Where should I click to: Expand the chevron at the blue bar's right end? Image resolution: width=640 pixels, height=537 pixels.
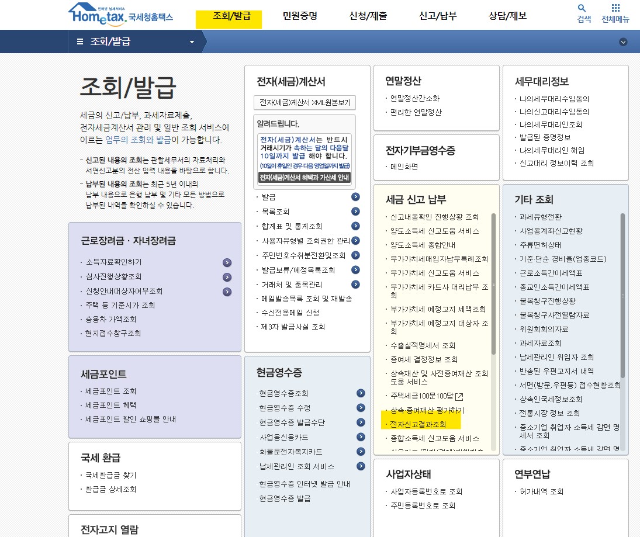pos(623,41)
